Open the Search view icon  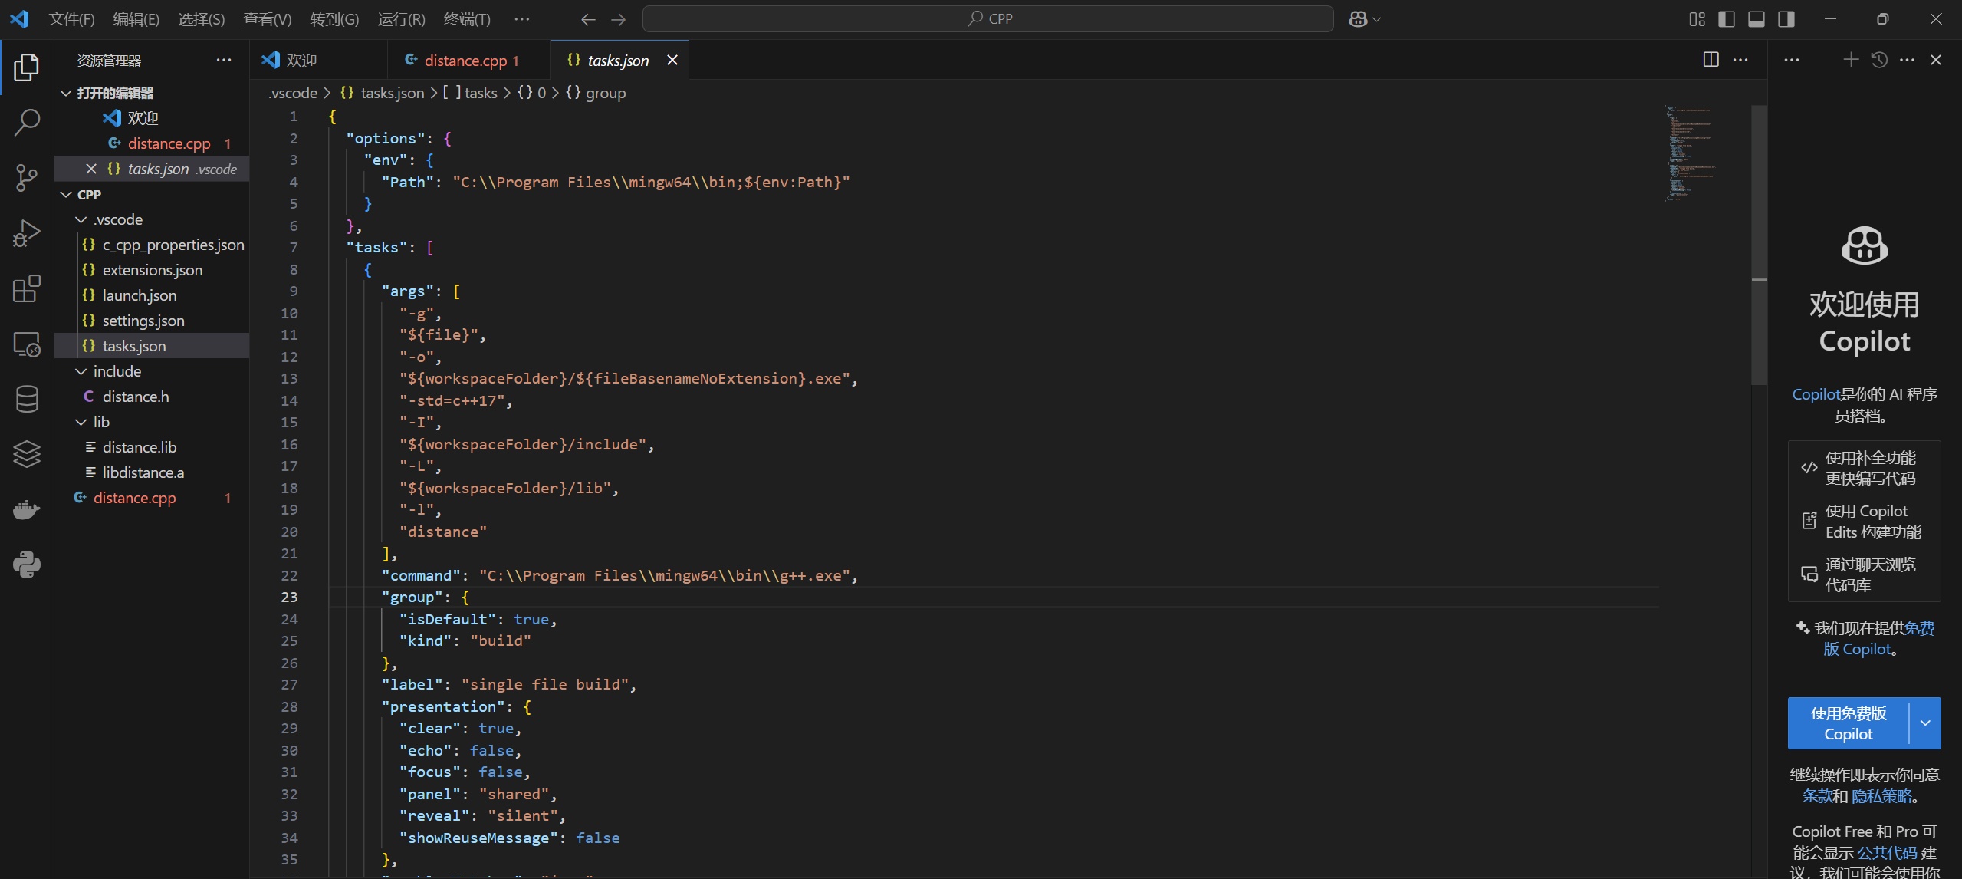pos(27,122)
